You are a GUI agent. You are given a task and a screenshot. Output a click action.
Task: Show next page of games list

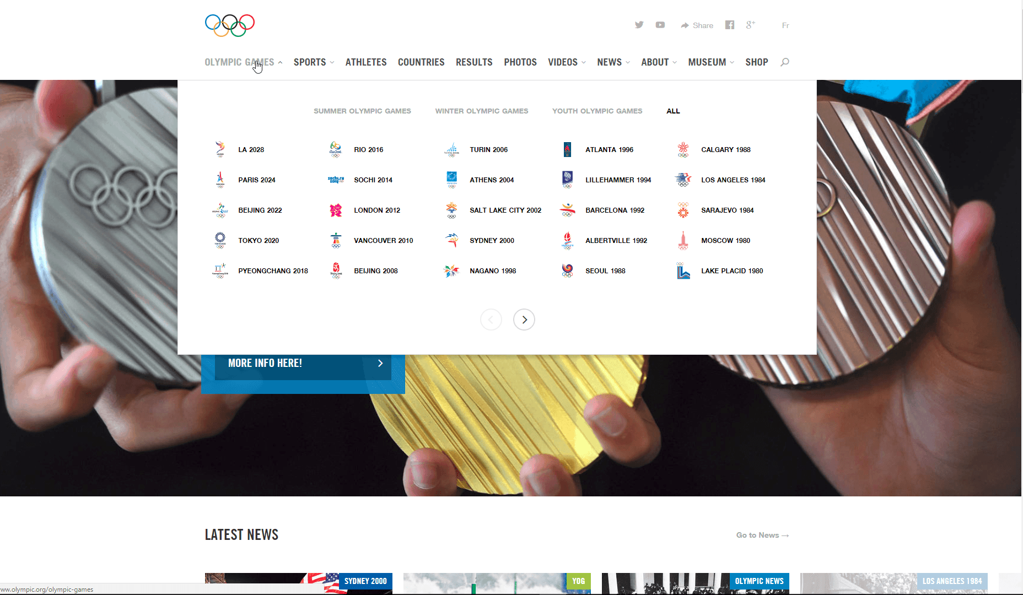pyautogui.click(x=524, y=320)
